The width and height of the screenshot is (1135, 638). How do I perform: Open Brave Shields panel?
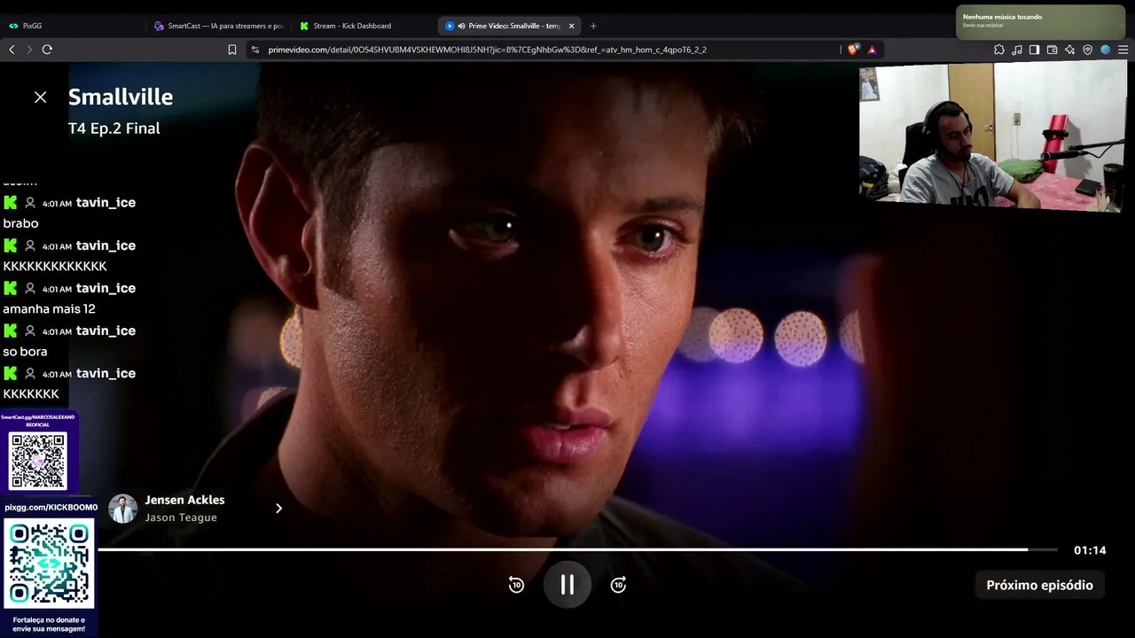tap(853, 50)
